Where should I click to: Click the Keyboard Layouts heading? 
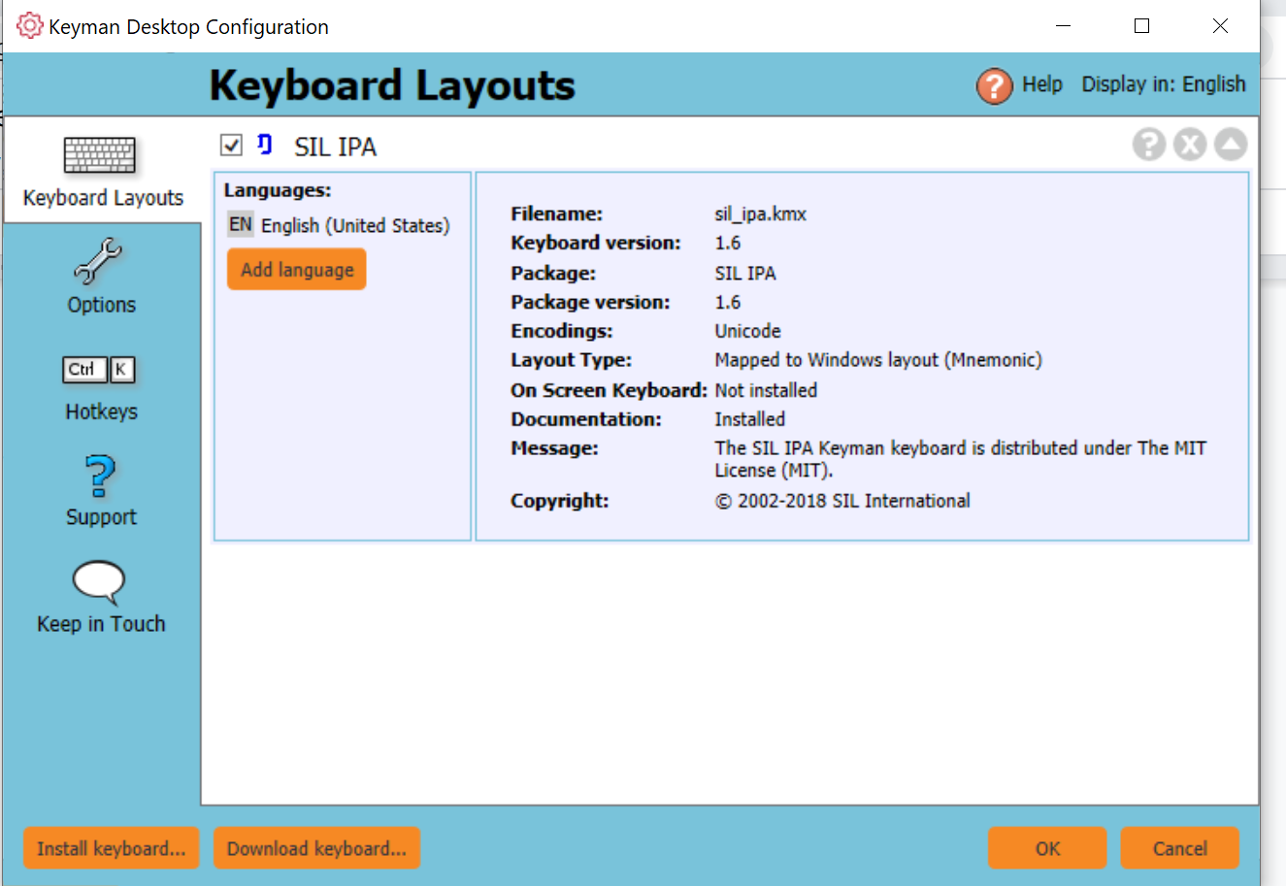click(392, 85)
